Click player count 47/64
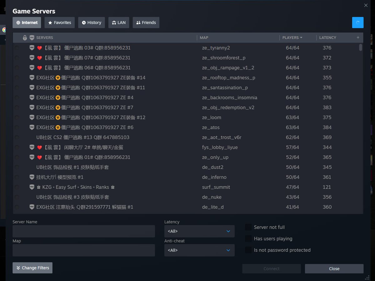Screen dimensions: 375x281 [292, 187]
